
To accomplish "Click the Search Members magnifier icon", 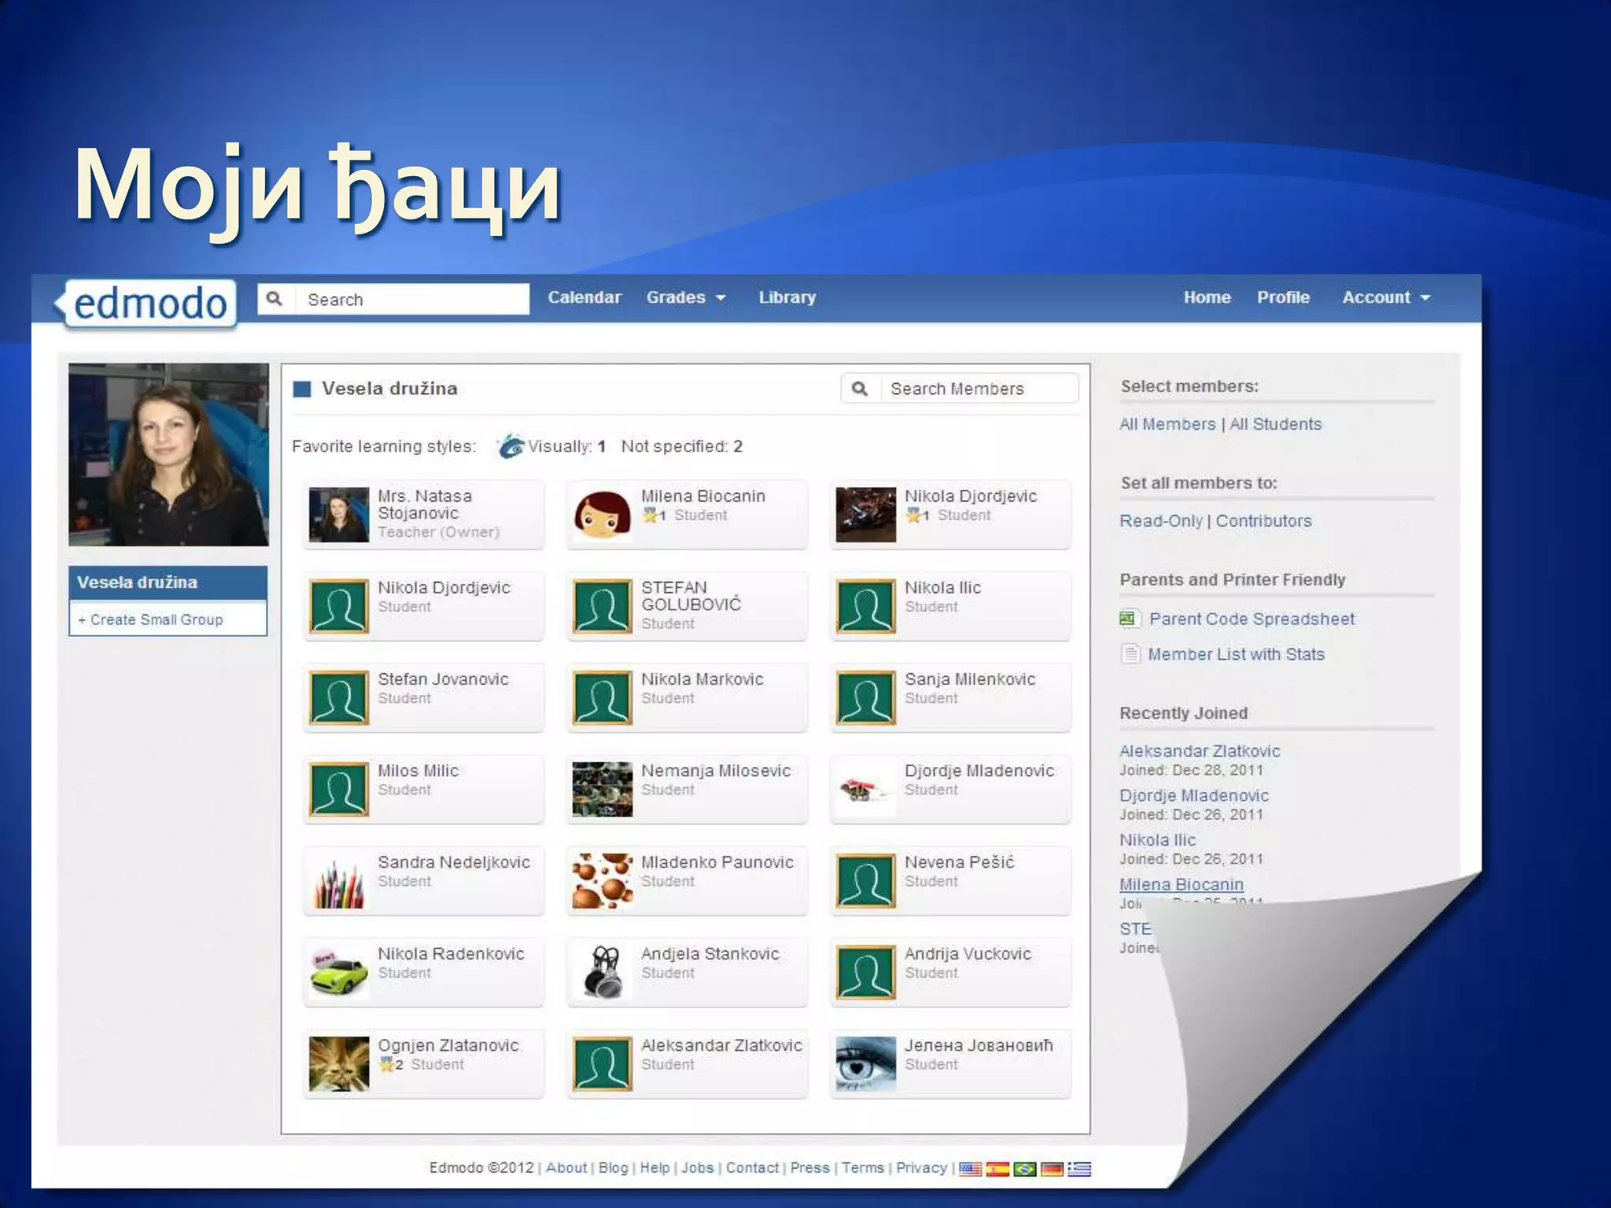I will (860, 389).
